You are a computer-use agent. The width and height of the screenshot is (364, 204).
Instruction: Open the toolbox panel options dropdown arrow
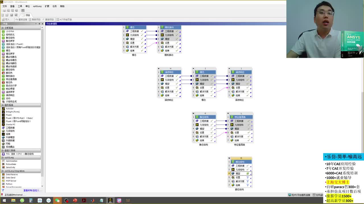(37, 24)
